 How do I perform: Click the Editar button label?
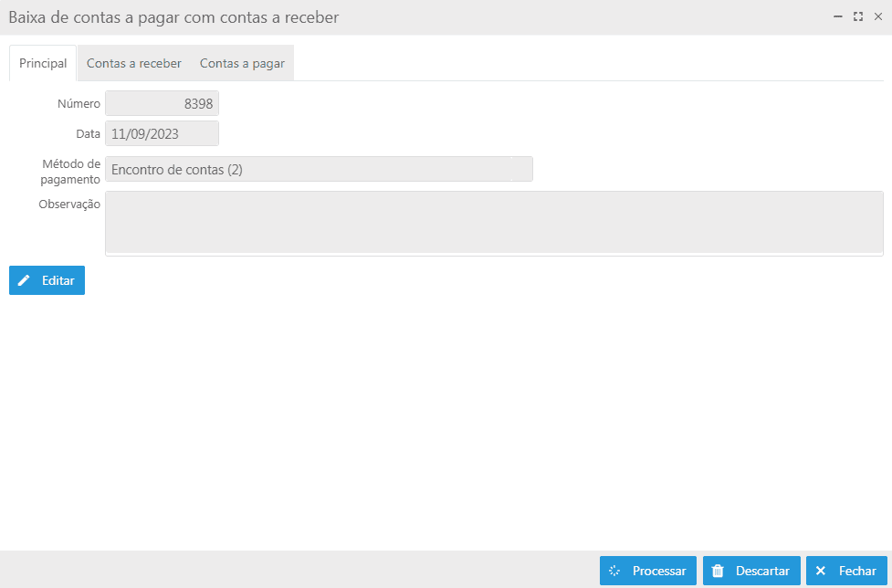click(58, 280)
